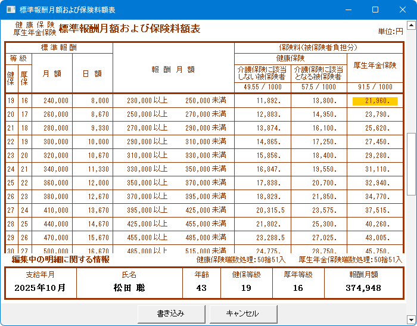The width and height of the screenshot is (417, 326).
Task: Minimize the 標準報酬月額 window
Action: click(x=348, y=10)
